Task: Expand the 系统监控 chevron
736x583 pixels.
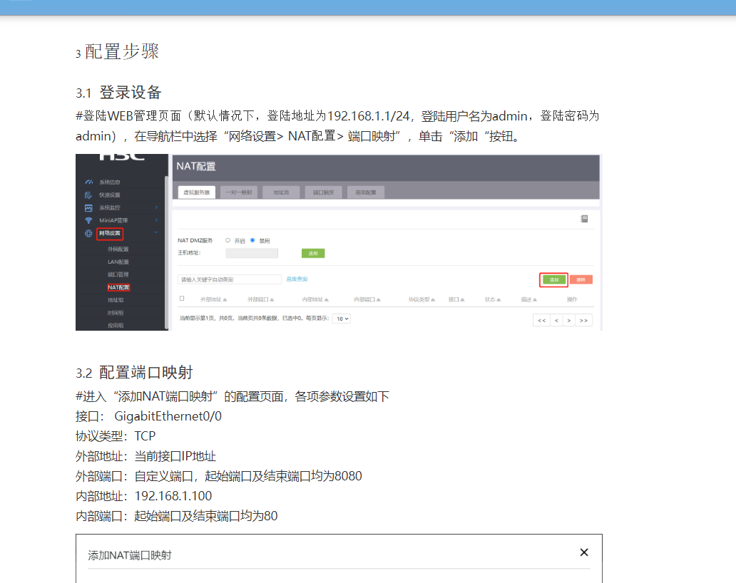Action: click(x=156, y=207)
